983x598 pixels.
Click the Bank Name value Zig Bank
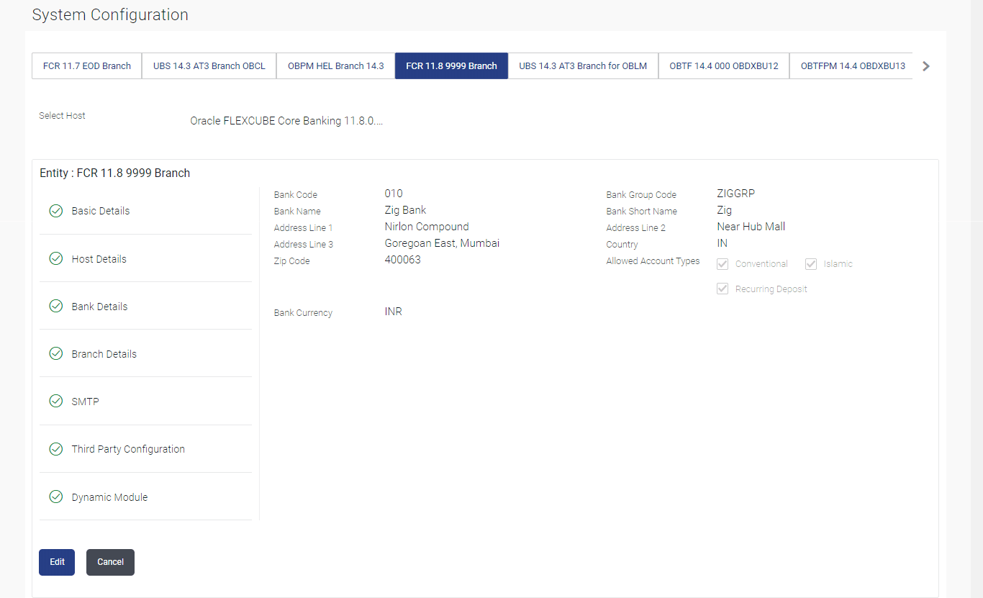point(405,210)
